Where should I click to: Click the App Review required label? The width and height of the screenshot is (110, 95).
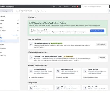(68, 56)
